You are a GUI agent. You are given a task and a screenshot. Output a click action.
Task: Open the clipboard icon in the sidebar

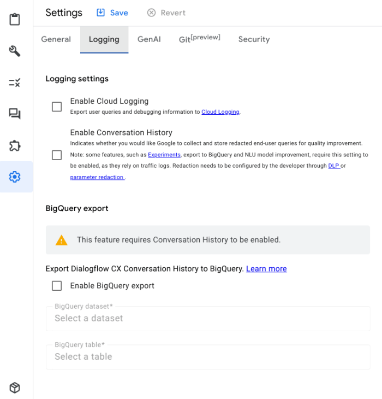[x=15, y=20]
